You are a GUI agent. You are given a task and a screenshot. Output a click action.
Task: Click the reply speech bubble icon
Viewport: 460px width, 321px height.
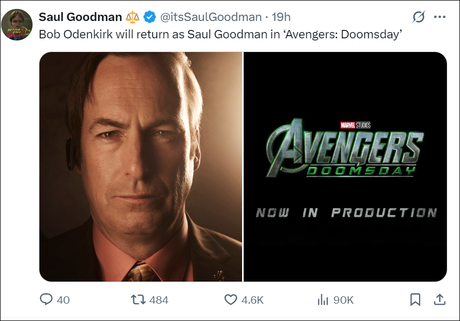point(46,299)
